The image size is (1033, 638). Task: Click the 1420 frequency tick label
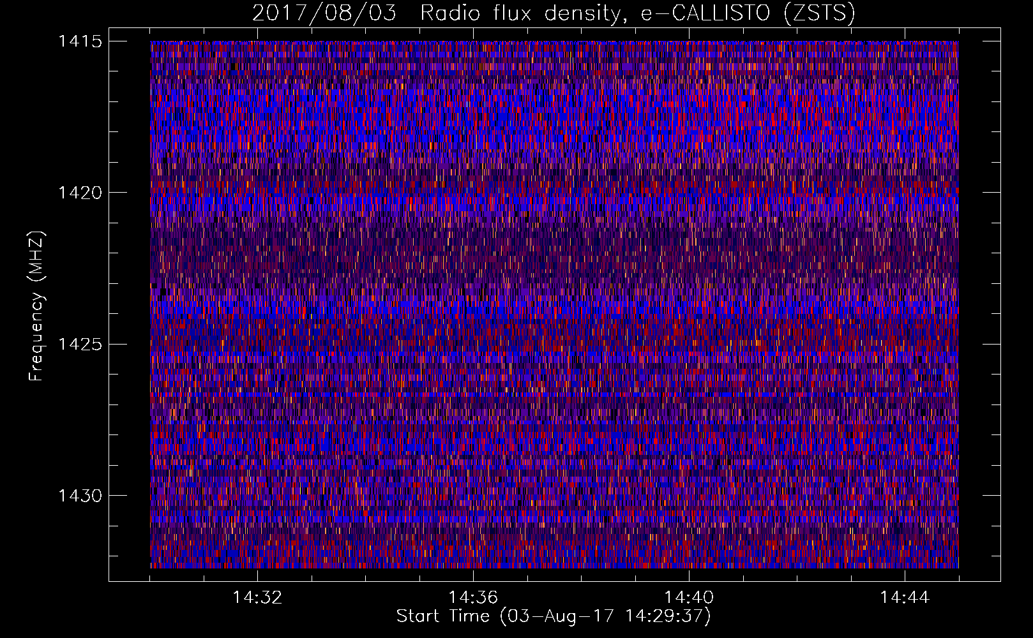pyautogui.click(x=80, y=193)
